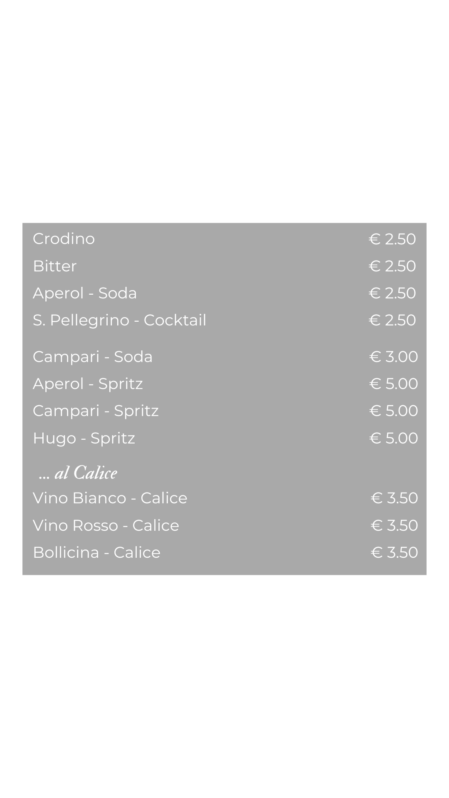Click the Campari - Soda € 3.00 price
The height and width of the screenshot is (798, 449).
pyautogui.click(x=393, y=357)
